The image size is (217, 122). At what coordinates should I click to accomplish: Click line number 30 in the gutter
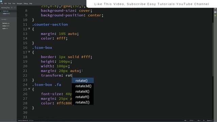tap(25, 113)
